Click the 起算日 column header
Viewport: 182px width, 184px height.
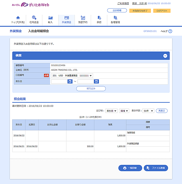[x=32, y=125]
